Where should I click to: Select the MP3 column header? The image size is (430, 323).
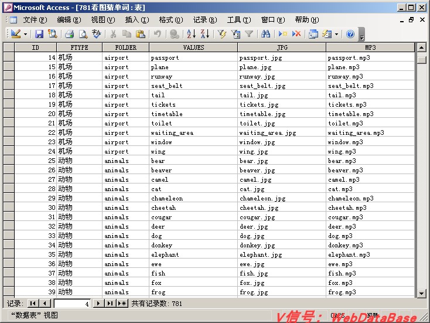click(370, 47)
